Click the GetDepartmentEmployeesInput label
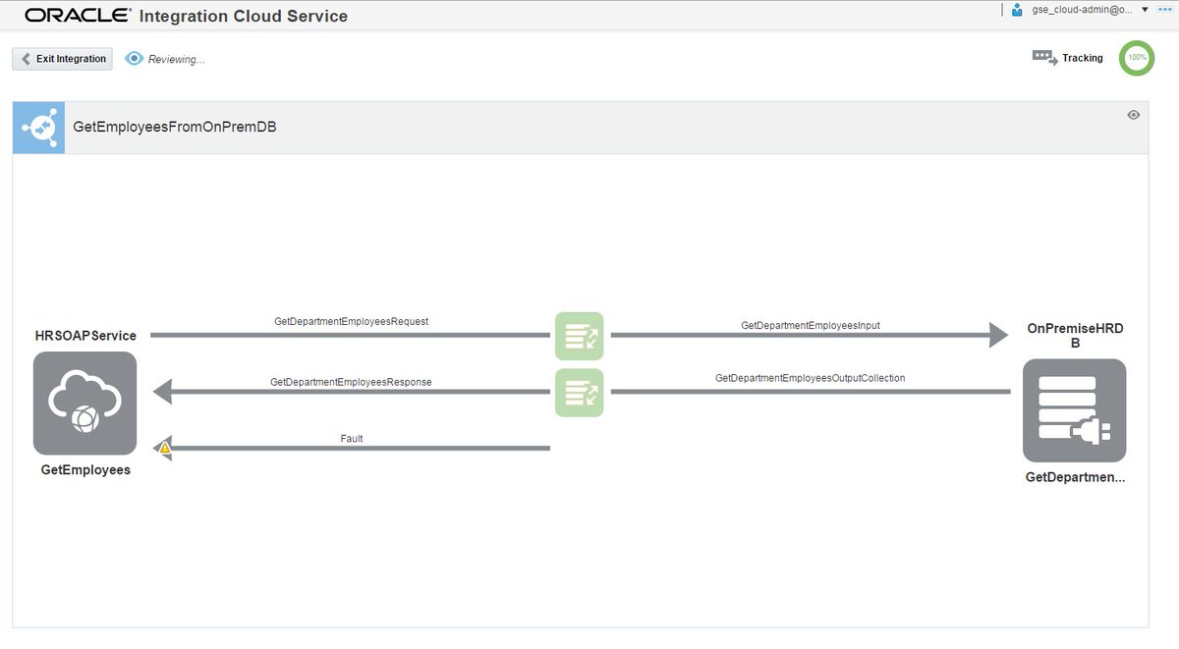1179x649 pixels. (812, 324)
